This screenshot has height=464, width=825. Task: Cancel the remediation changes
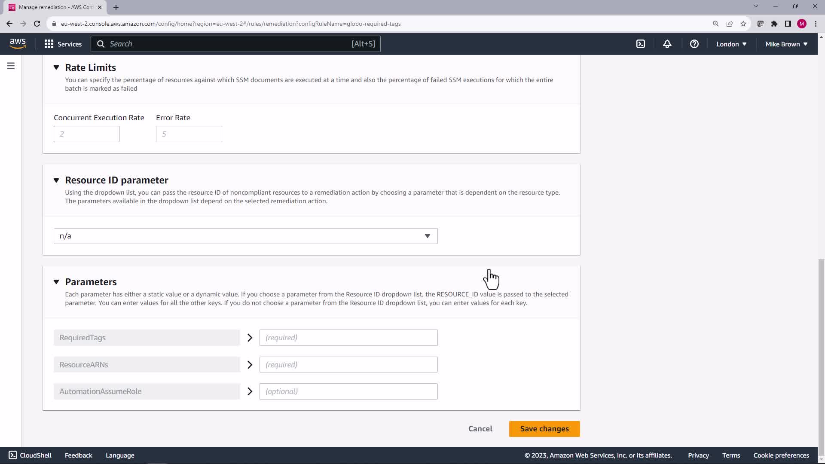pyautogui.click(x=480, y=429)
